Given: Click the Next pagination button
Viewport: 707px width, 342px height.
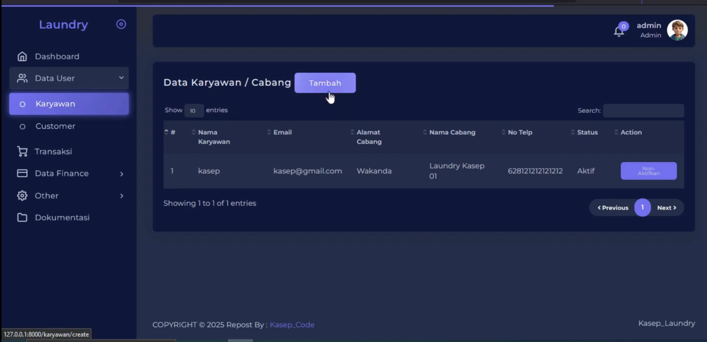Looking at the screenshot, I should [x=667, y=208].
